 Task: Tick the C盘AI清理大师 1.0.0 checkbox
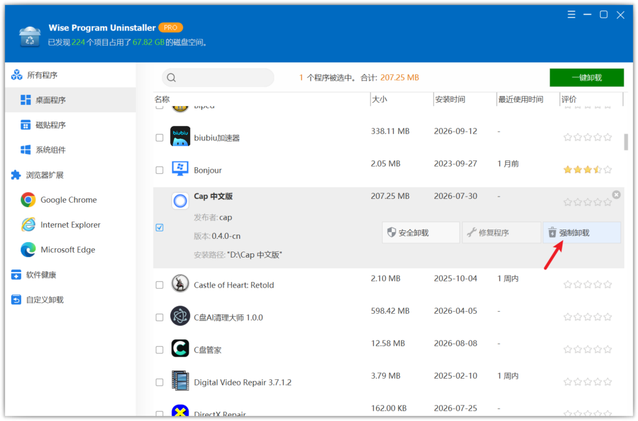point(159,317)
